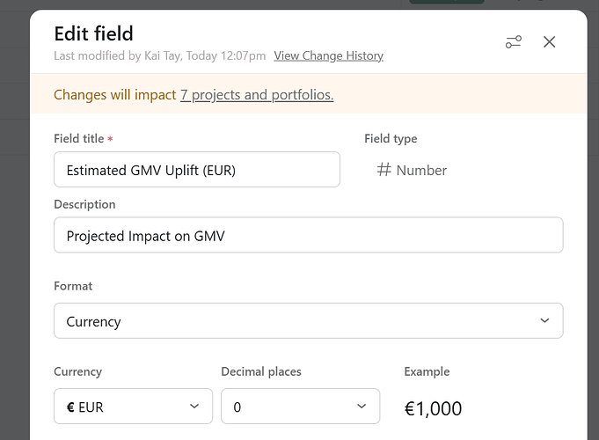Click the red required asterisk
This screenshot has height=440, width=599.
tap(111, 140)
